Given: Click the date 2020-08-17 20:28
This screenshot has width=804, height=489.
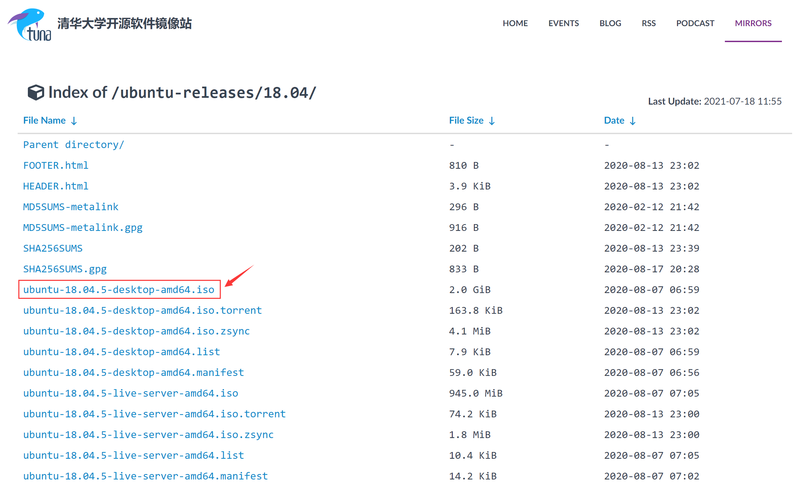Looking at the screenshot, I should click(x=652, y=269).
